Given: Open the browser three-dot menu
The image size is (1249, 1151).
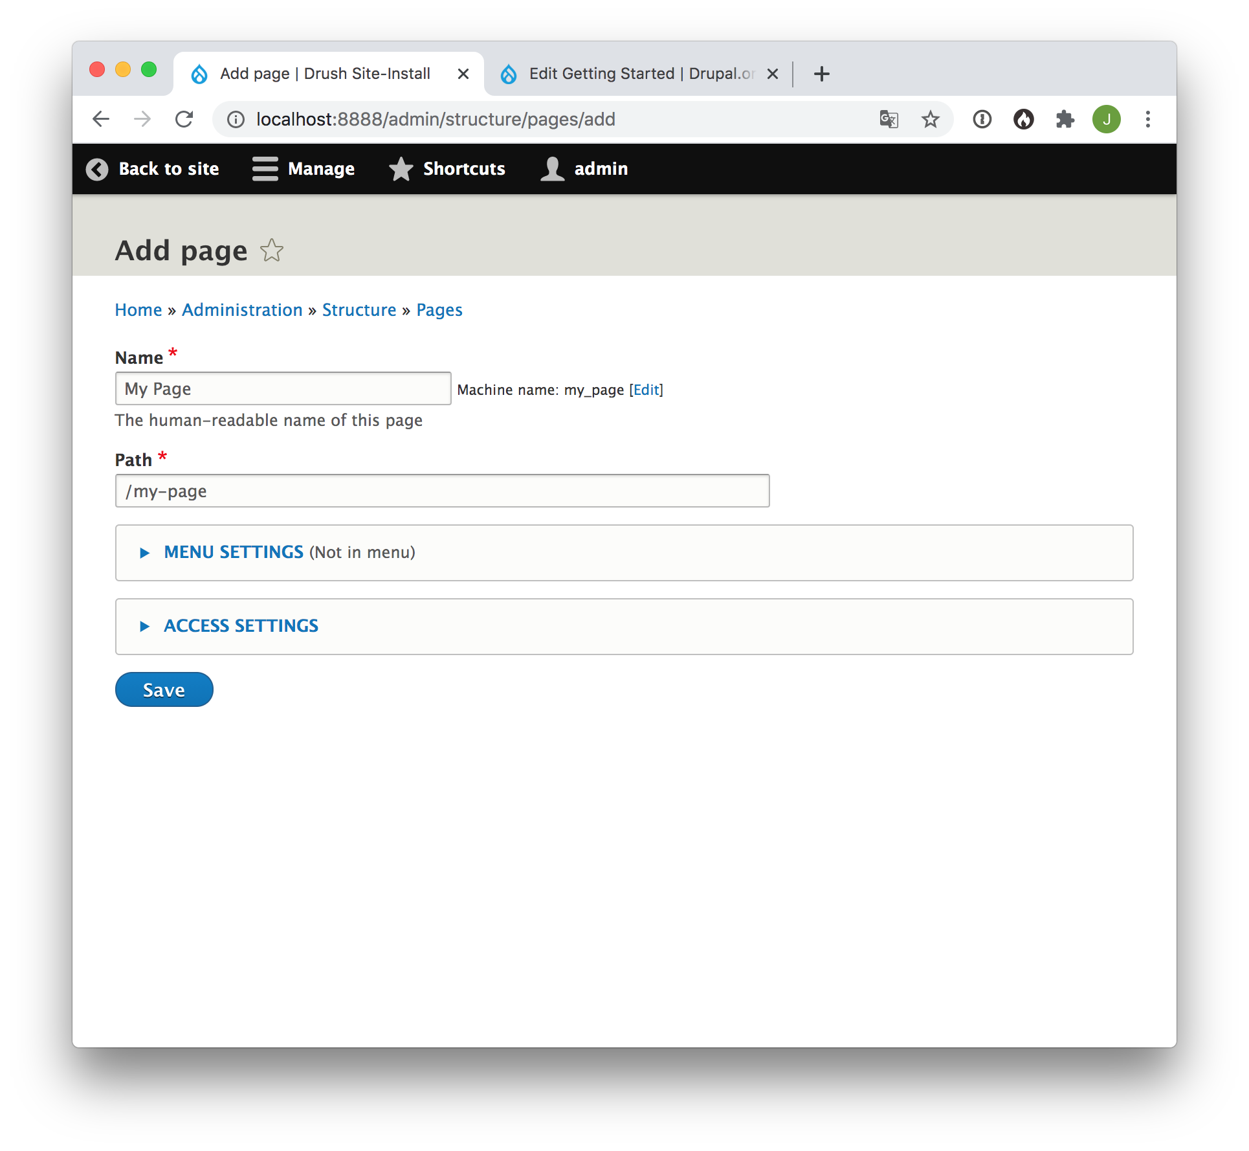Looking at the screenshot, I should (x=1149, y=119).
